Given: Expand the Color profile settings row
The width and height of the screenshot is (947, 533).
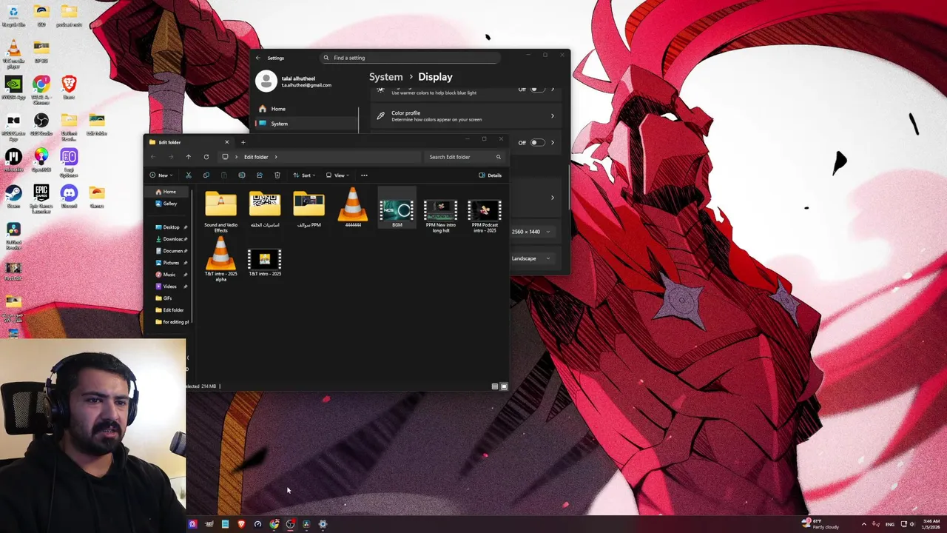Looking at the screenshot, I should (465, 116).
